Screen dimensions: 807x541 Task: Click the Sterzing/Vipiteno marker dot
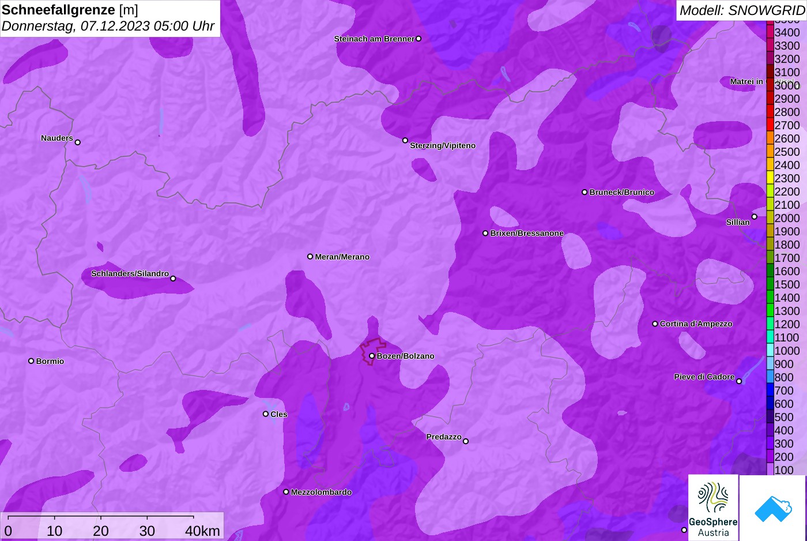(x=405, y=140)
